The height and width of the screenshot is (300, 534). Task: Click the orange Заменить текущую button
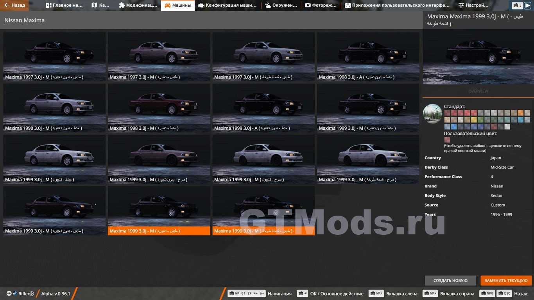(506, 280)
